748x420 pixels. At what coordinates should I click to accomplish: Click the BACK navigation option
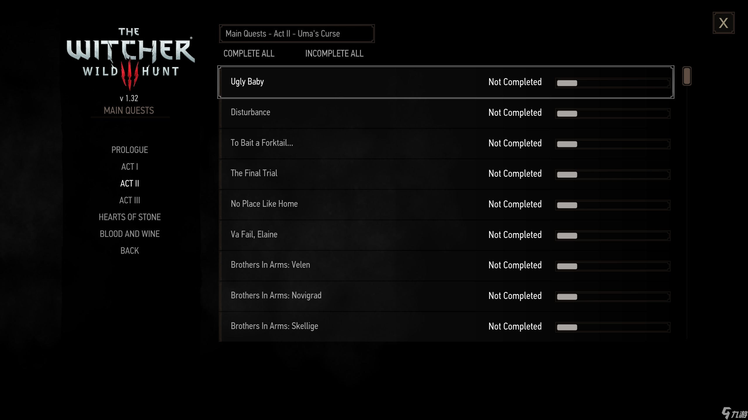click(x=129, y=250)
